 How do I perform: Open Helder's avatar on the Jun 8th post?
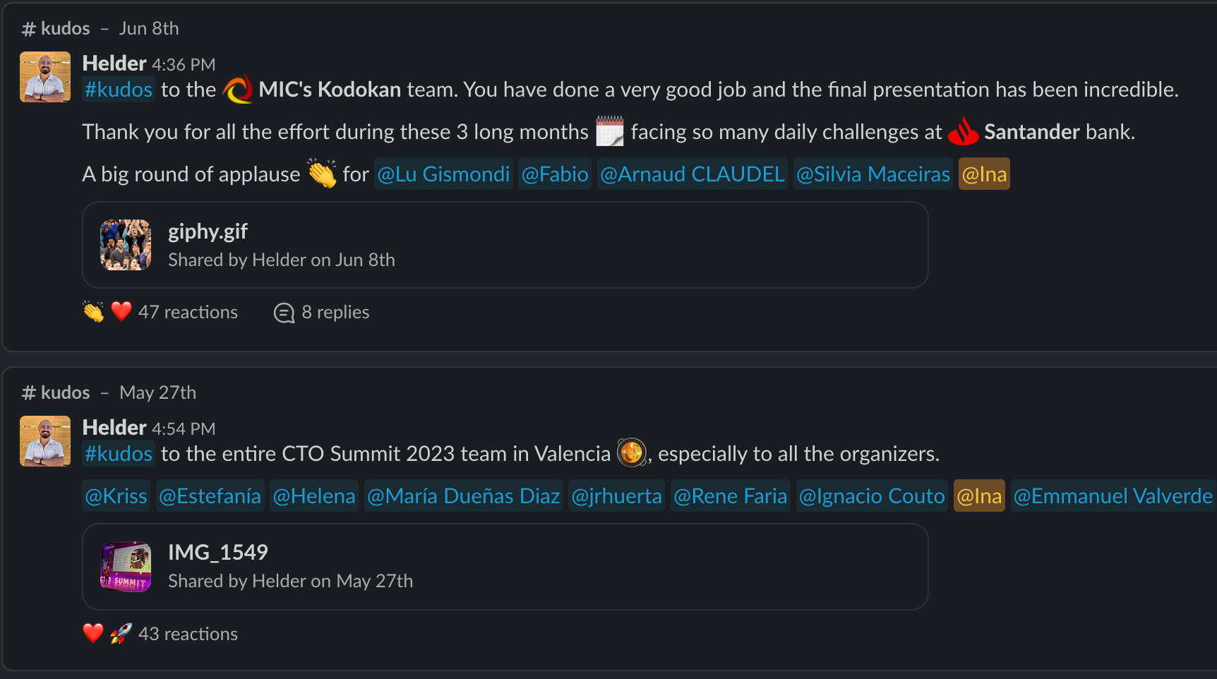click(45, 77)
